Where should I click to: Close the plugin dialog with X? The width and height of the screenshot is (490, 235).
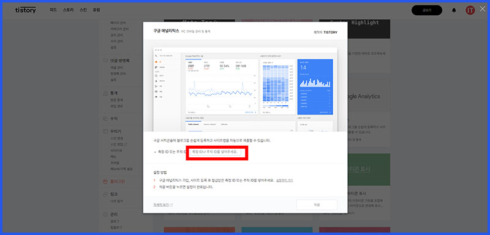[483, 9]
